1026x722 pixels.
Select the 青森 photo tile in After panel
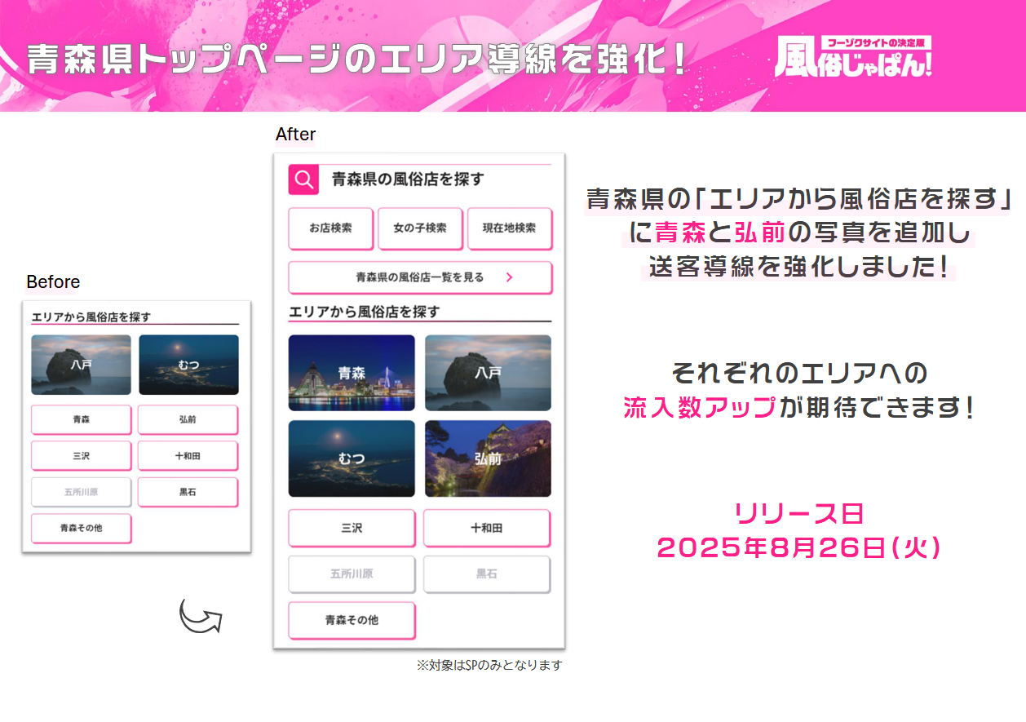(352, 373)
